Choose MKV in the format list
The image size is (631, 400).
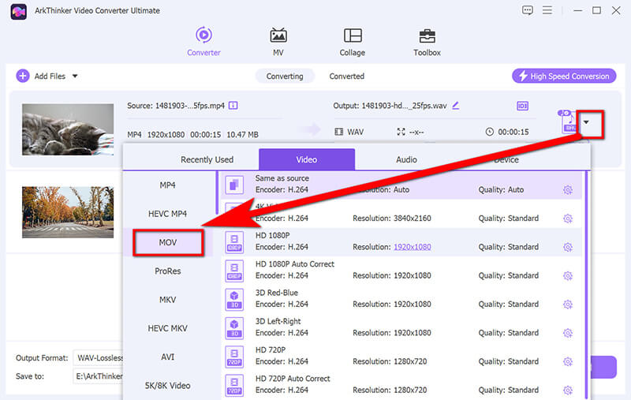tap(167, 299)
